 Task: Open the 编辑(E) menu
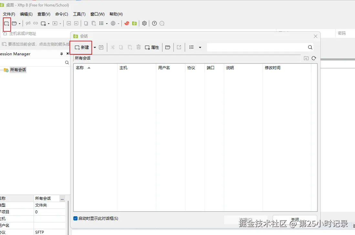tap(26, 14)
